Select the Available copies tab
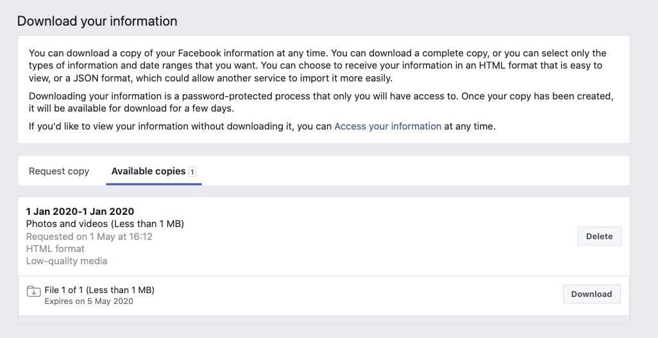 click(148, 171)
